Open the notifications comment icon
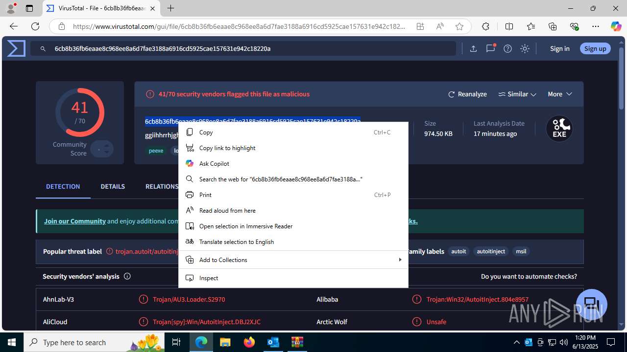 pyautogui.click(x=490, y=48)
